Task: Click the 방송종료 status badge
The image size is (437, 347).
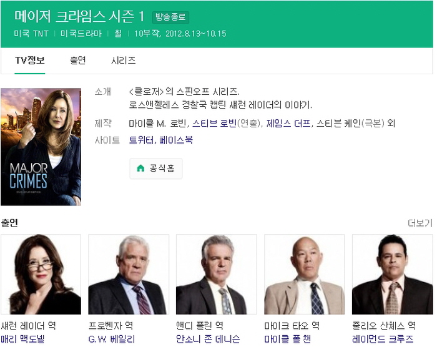Action: tap(170, 17)
